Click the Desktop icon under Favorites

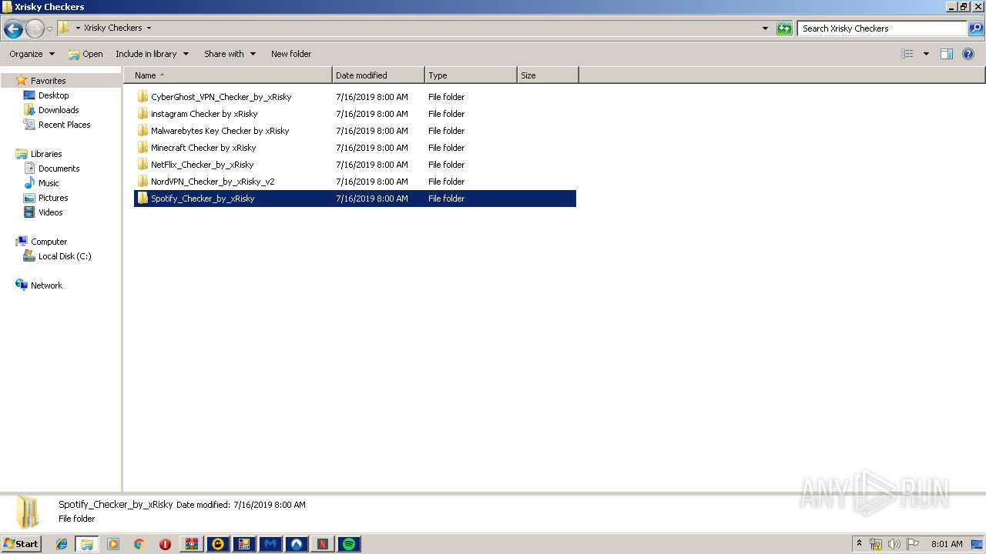tap(29, 95)
